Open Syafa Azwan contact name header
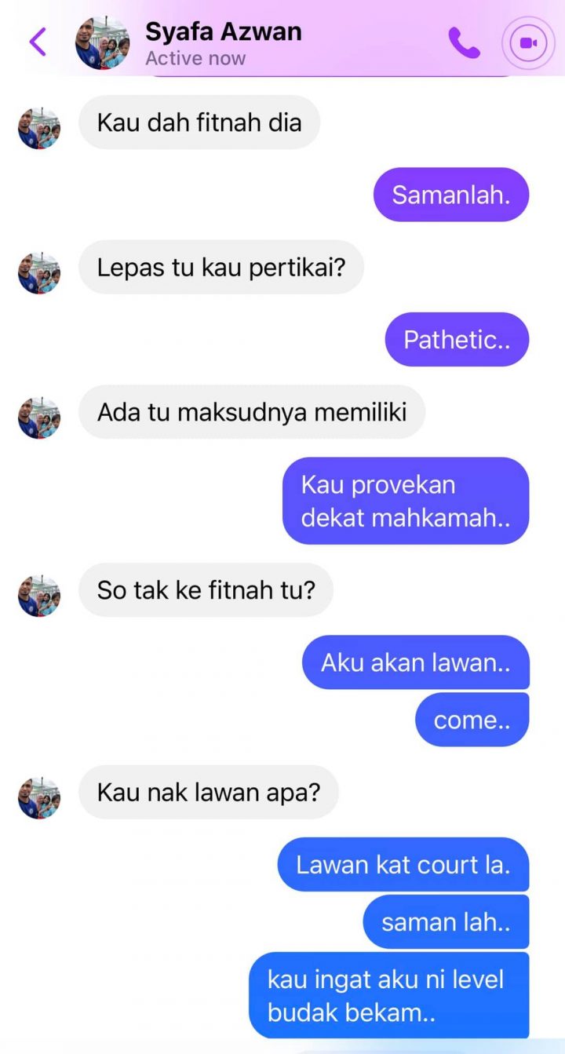 [224, 32]
